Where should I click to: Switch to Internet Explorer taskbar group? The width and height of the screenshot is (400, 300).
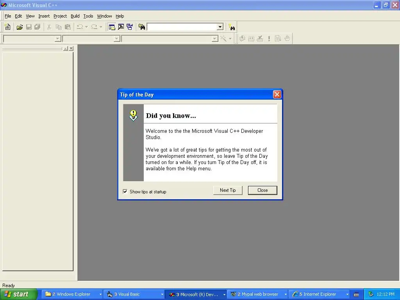tap(320, 295)
